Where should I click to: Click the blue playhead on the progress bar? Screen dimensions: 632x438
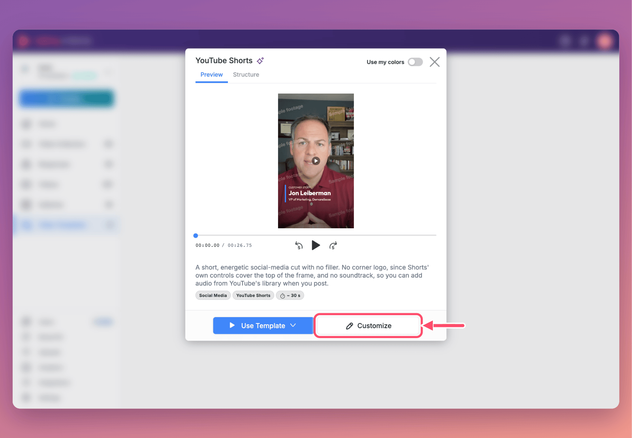[x=196, y=235]
